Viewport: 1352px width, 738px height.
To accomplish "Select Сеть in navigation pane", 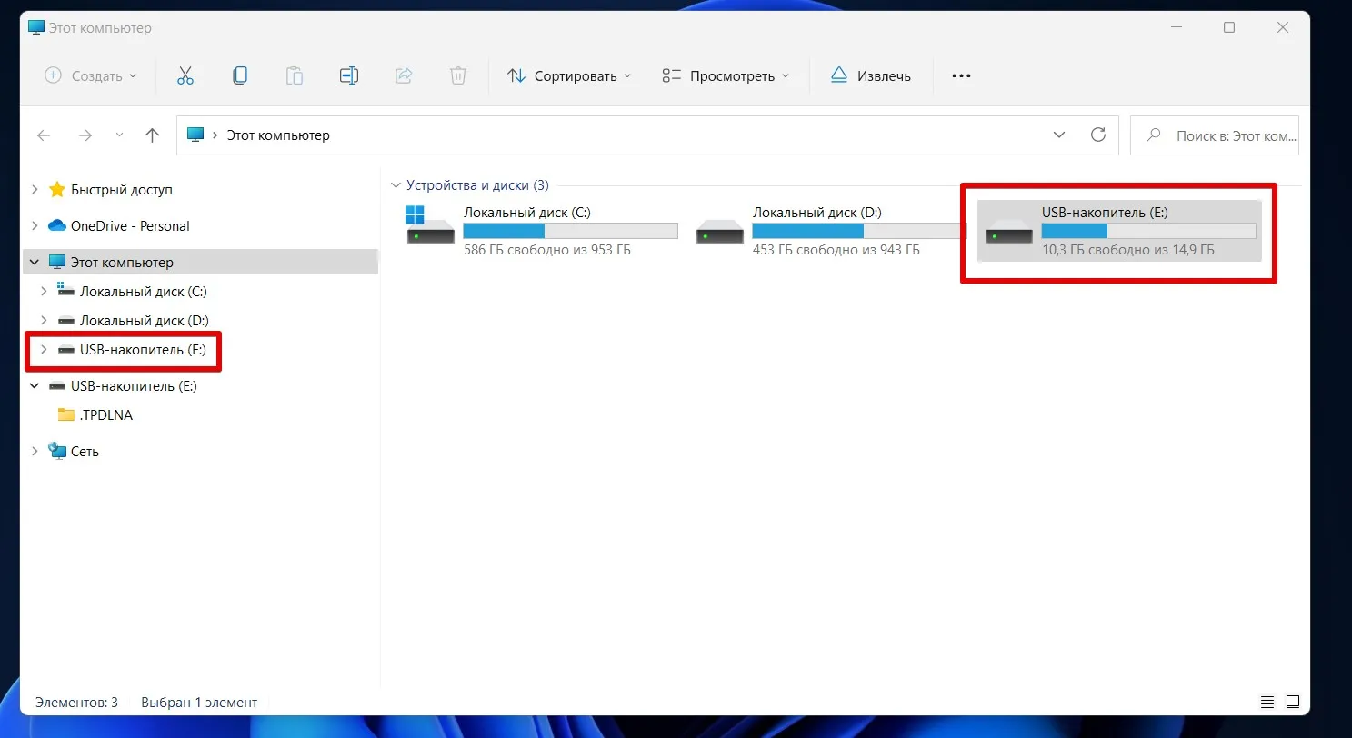I will (x=85, y=451).
